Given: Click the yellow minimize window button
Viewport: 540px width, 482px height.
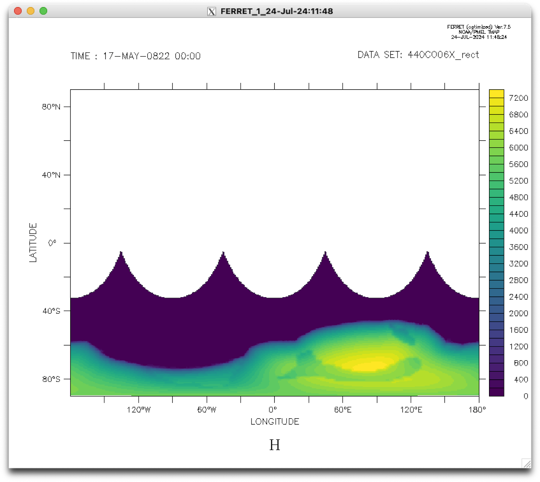Looking at the screenshot, I should 30,11.
